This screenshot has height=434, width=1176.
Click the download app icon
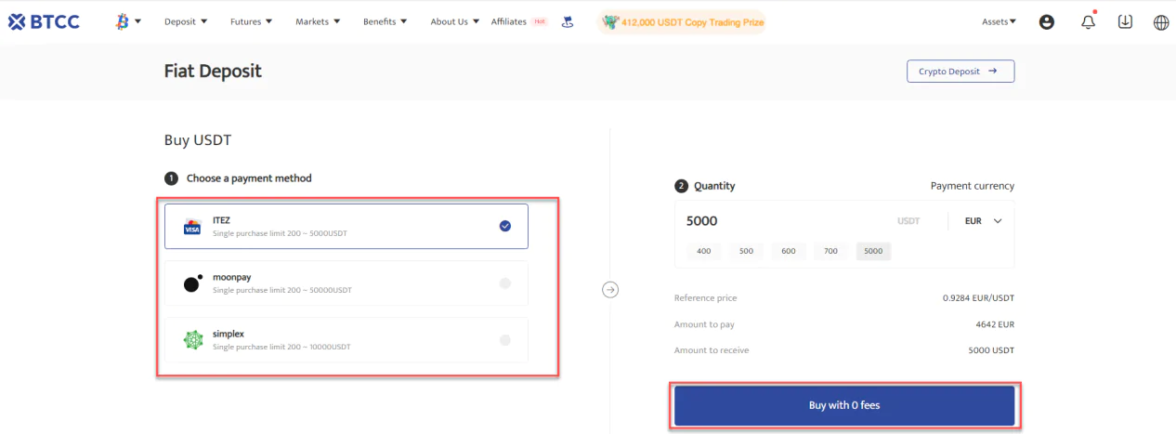click(x=1125, y=21)
